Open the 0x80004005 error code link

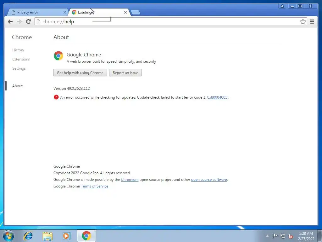pyautogui.click(x=217, y=97)
